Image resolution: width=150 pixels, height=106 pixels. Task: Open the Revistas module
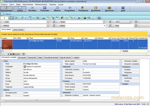coord(32,9)
